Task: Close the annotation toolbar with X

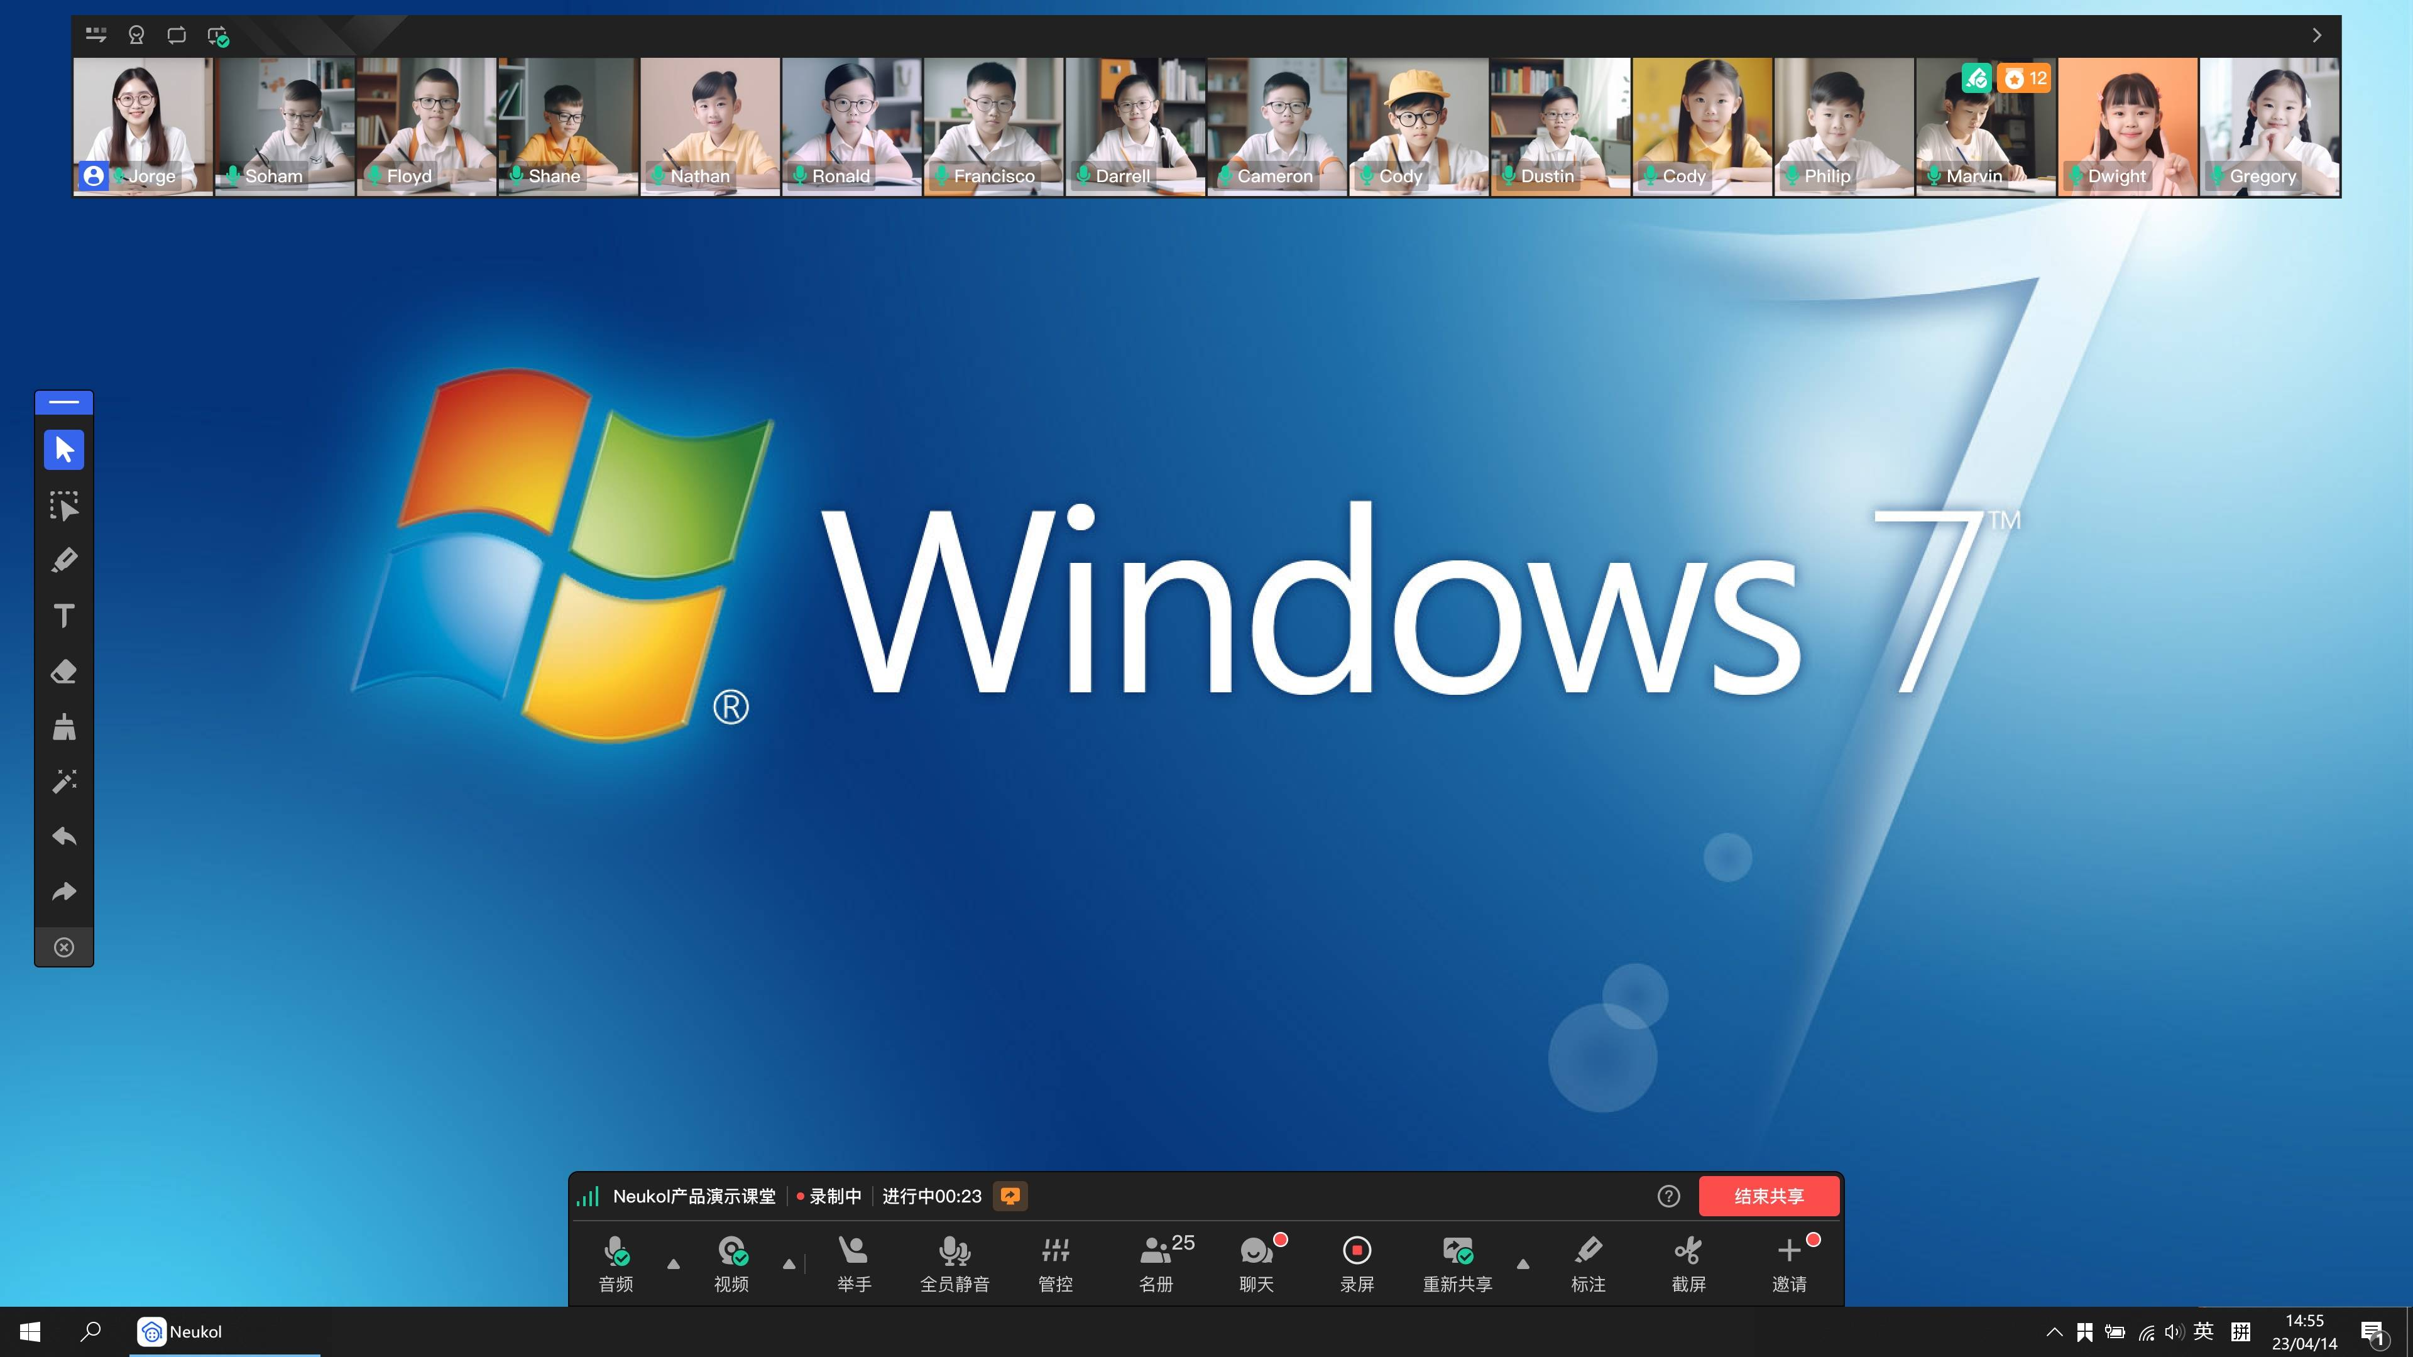Action: 63,947
